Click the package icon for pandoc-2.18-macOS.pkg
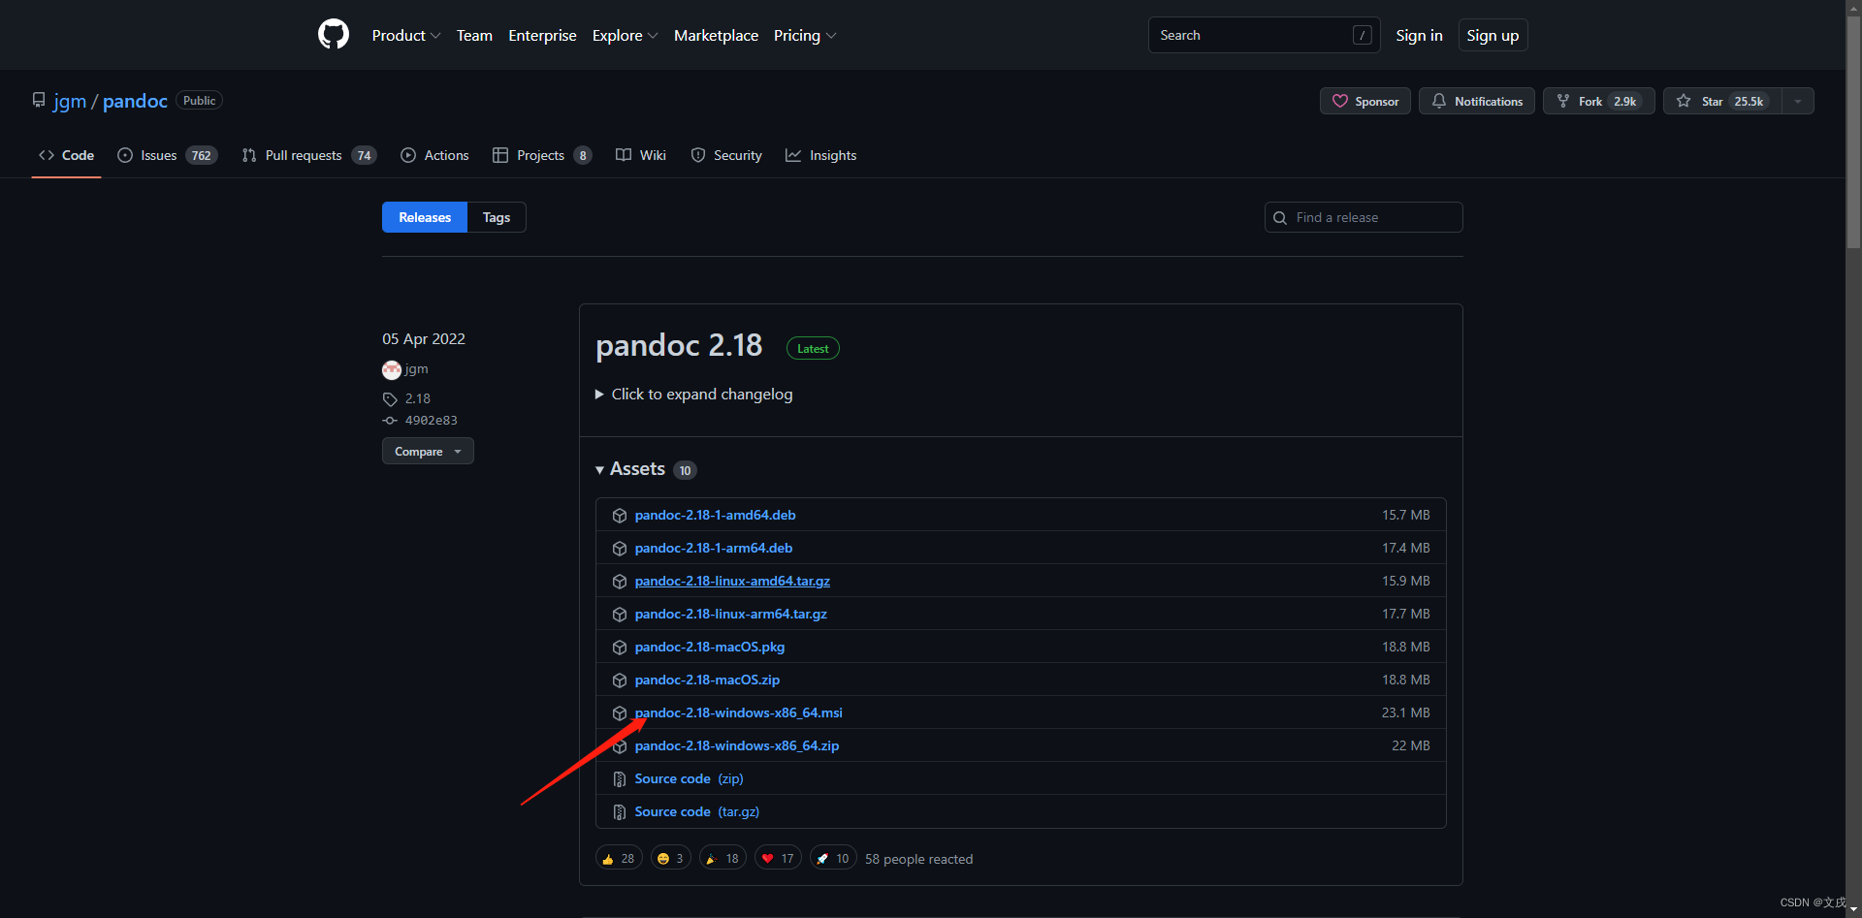Screen dimensions: 1862x918 tap(620, 648)
